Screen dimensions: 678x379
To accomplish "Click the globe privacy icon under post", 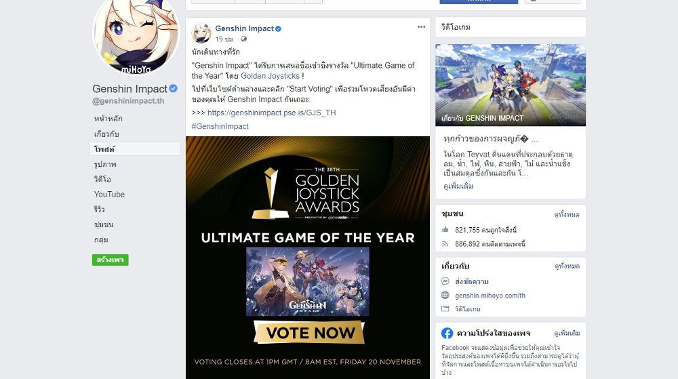I will (243, 39).
